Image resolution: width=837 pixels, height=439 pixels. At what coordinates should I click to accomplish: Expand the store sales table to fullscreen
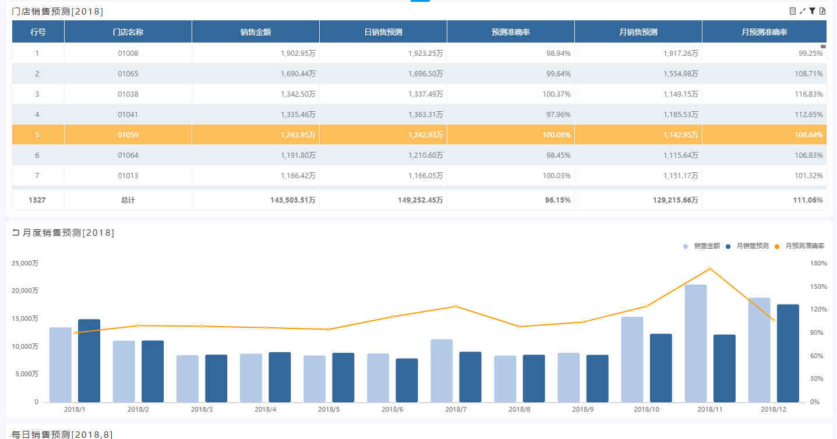(802, 11)
